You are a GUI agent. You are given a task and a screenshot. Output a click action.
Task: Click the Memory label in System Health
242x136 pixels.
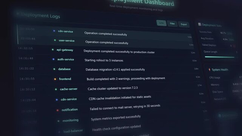click(x=215, y=85)
